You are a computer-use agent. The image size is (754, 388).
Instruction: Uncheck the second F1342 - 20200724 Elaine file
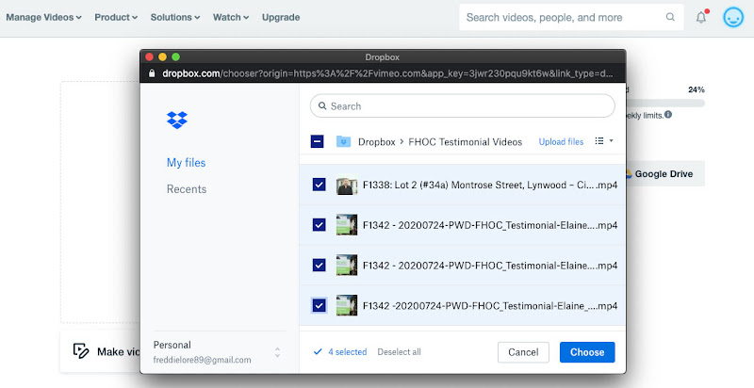pyautogui.click(x=319, y=266)
